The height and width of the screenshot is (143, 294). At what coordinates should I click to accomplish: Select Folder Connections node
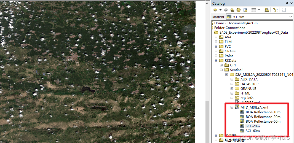230,28
